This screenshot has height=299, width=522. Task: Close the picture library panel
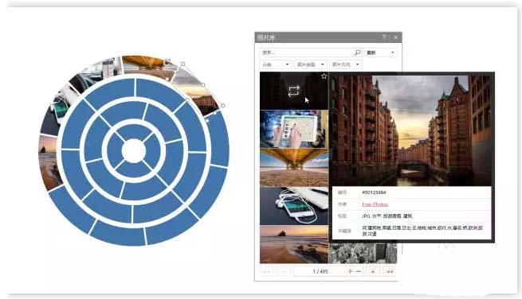click(396, 37)
